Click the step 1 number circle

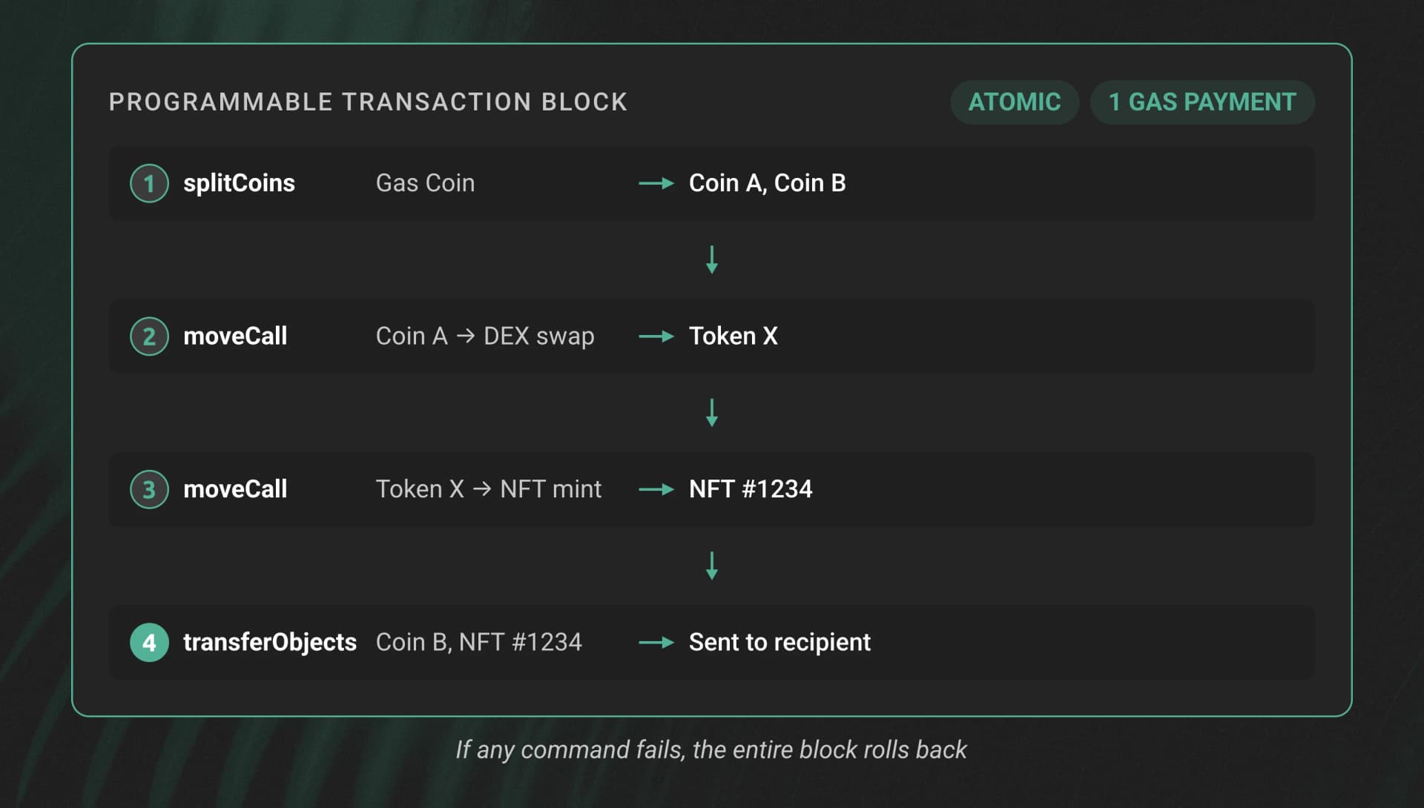149,183
